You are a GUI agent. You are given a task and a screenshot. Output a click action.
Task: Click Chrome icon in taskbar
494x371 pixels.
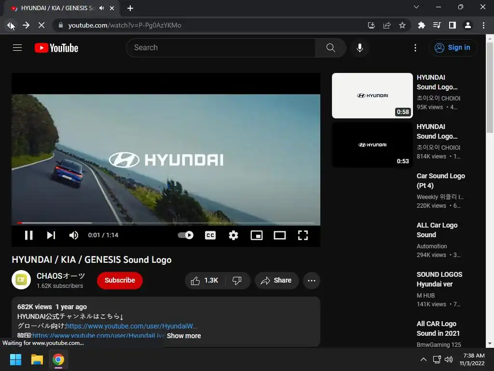click(x=58, y=359)
